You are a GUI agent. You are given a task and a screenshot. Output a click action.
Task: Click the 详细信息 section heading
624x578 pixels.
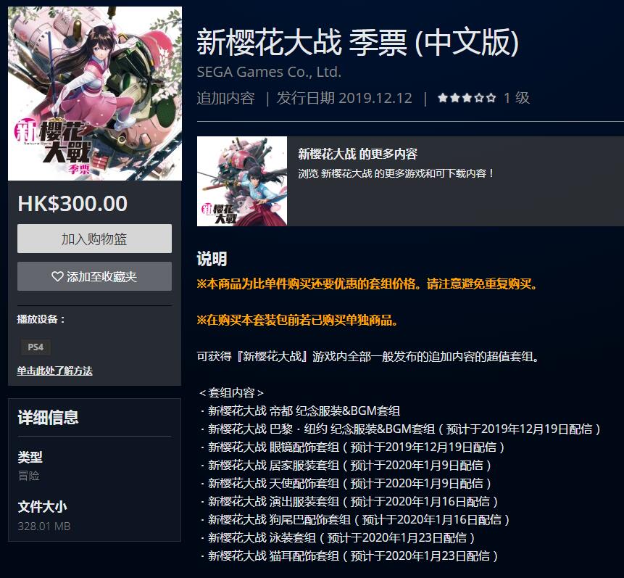48,418
